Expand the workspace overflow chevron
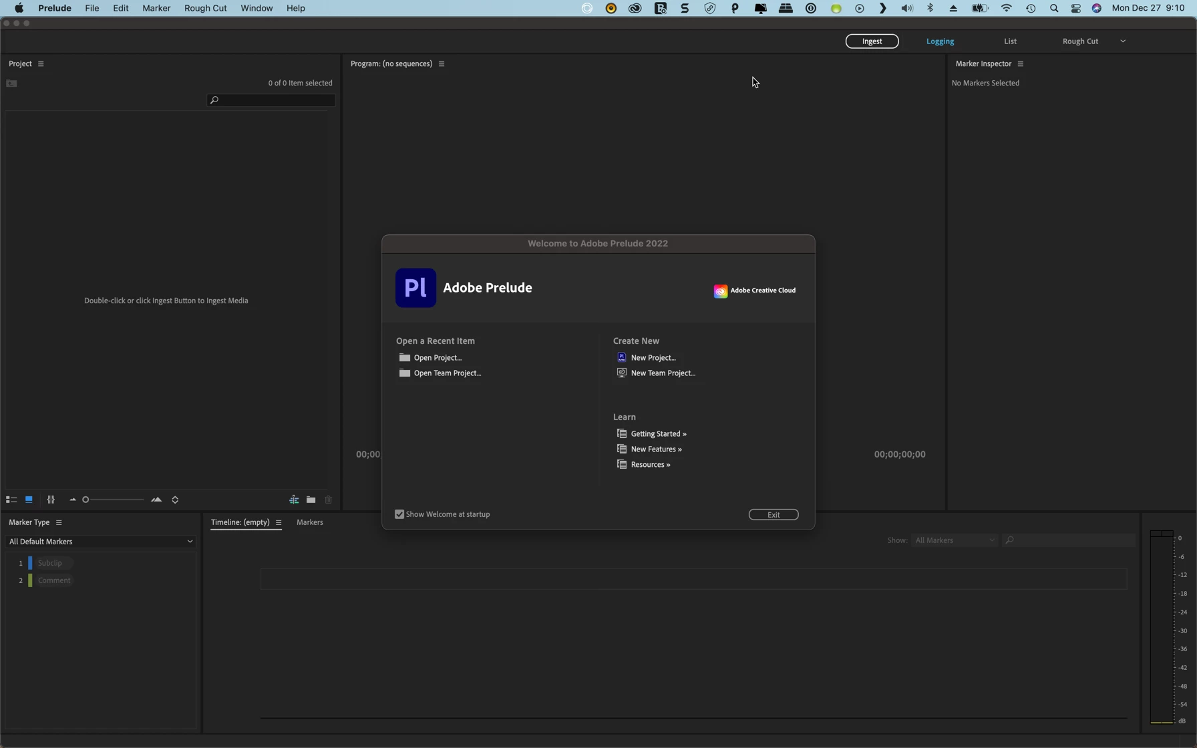 pos(1123,41)
